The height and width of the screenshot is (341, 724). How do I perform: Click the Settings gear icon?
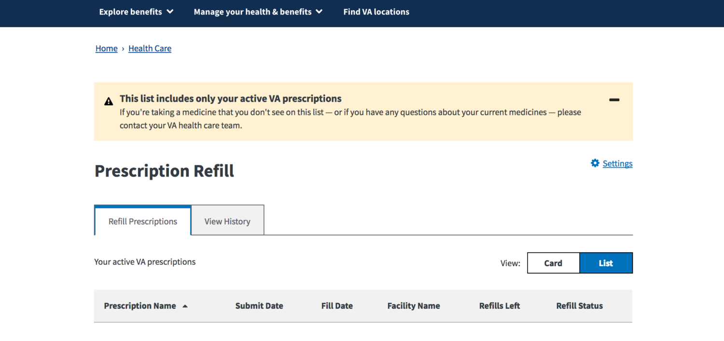click(x=595, y=163)
